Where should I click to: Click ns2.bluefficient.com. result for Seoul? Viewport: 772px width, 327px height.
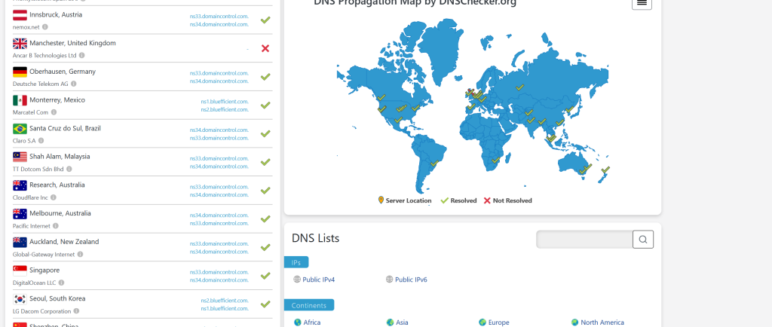[x=225, y=301]
